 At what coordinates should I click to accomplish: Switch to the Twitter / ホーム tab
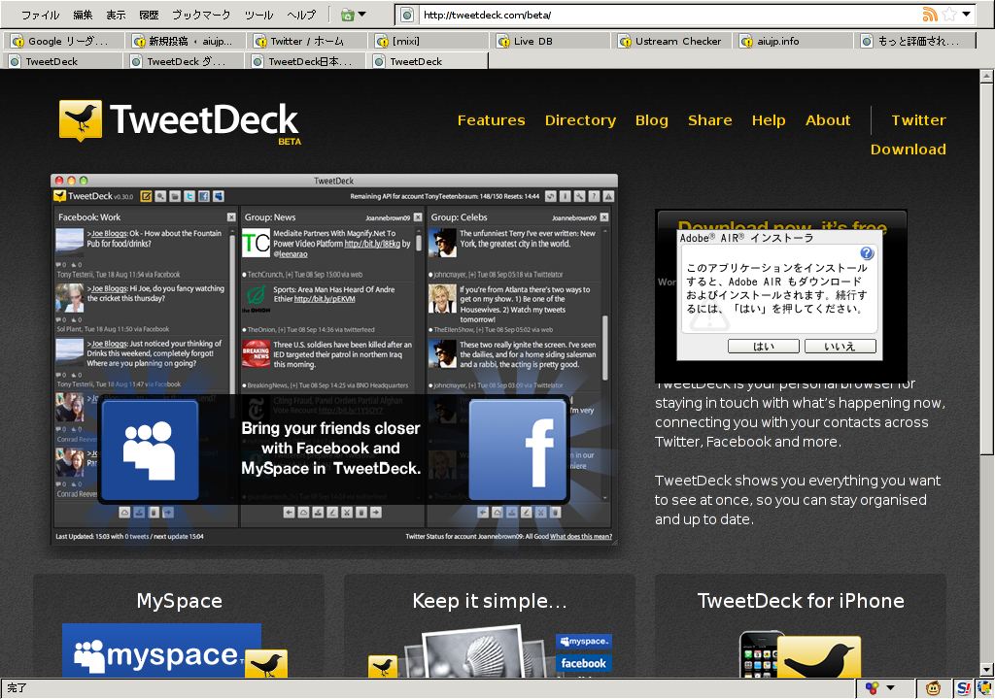(x=306, y=41)
